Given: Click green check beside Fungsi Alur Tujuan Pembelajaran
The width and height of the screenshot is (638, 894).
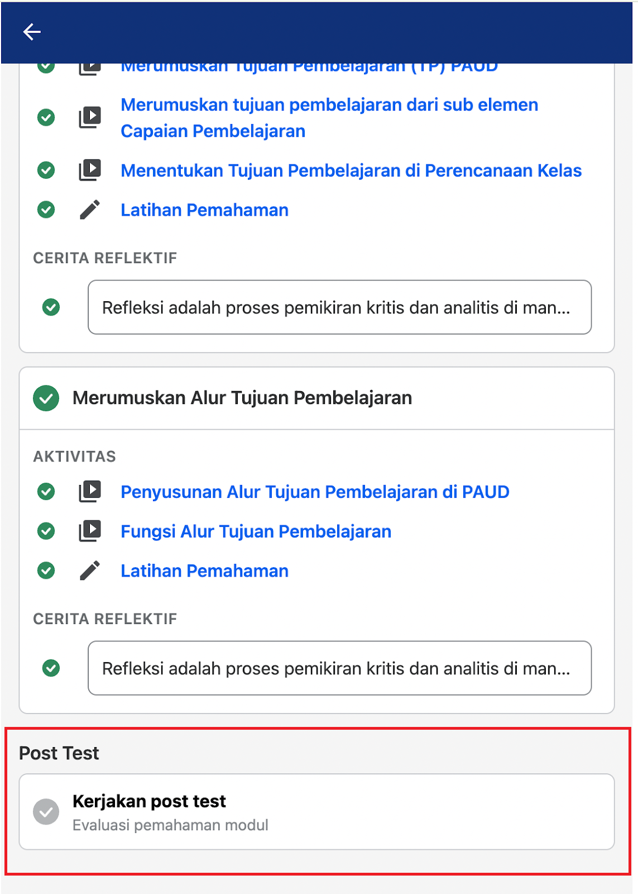Looking at the screenshot, I should (x=46, y=531).
